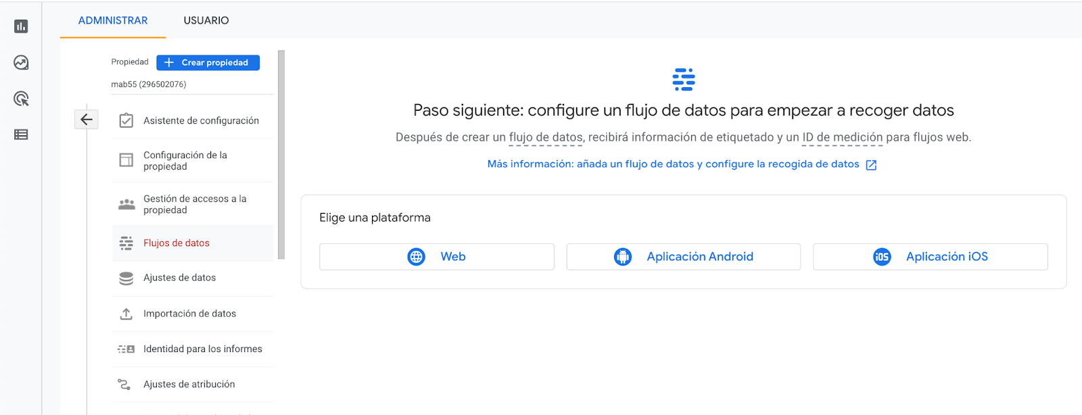Choose the Web platform button
1082x415 pixels.
tap(436, 257)
